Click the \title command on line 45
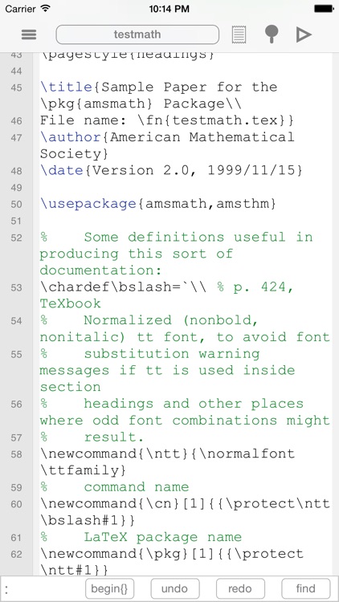Viewport: 339px width, 602px height. click(x=66, y=87)
